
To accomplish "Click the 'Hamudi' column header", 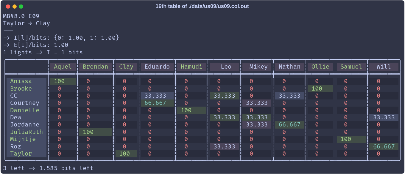I will tap(192, 67).
